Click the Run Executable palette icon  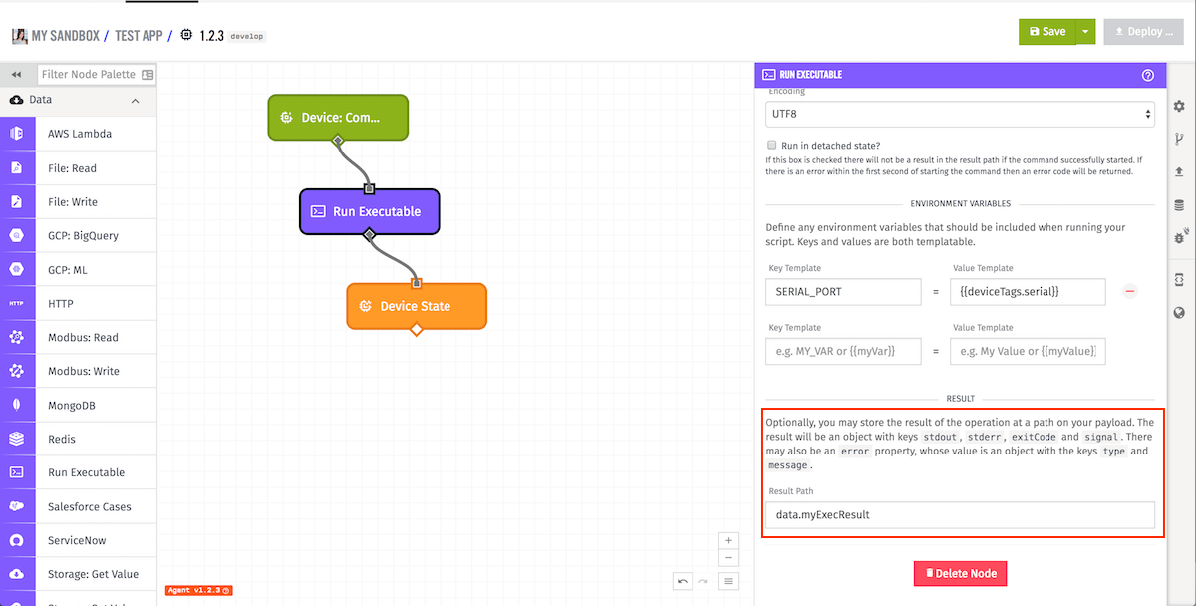click(x=17, y=472)
